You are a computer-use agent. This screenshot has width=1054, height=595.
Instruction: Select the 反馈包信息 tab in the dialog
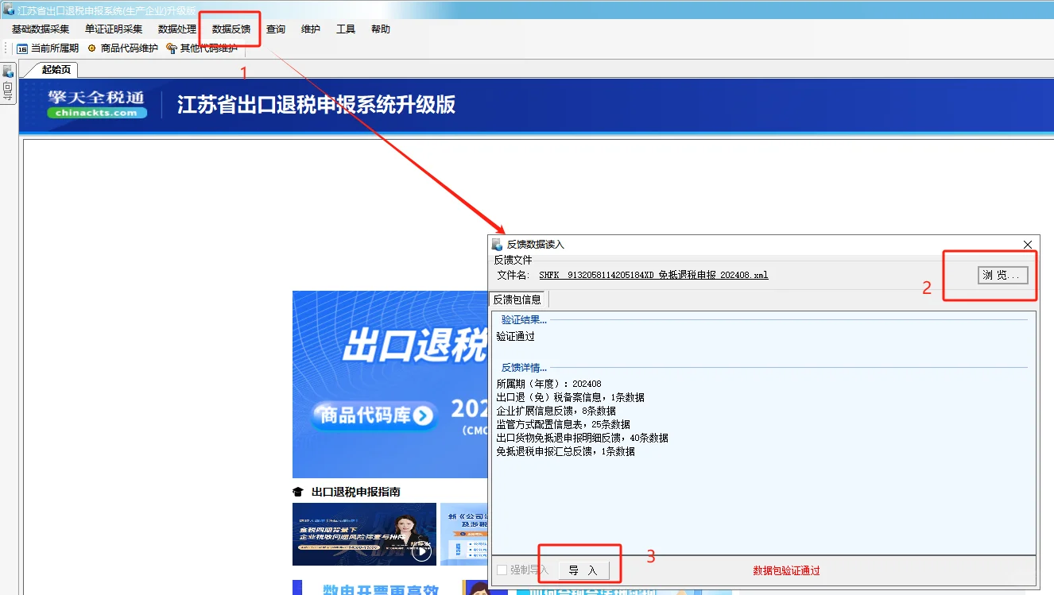518,299
